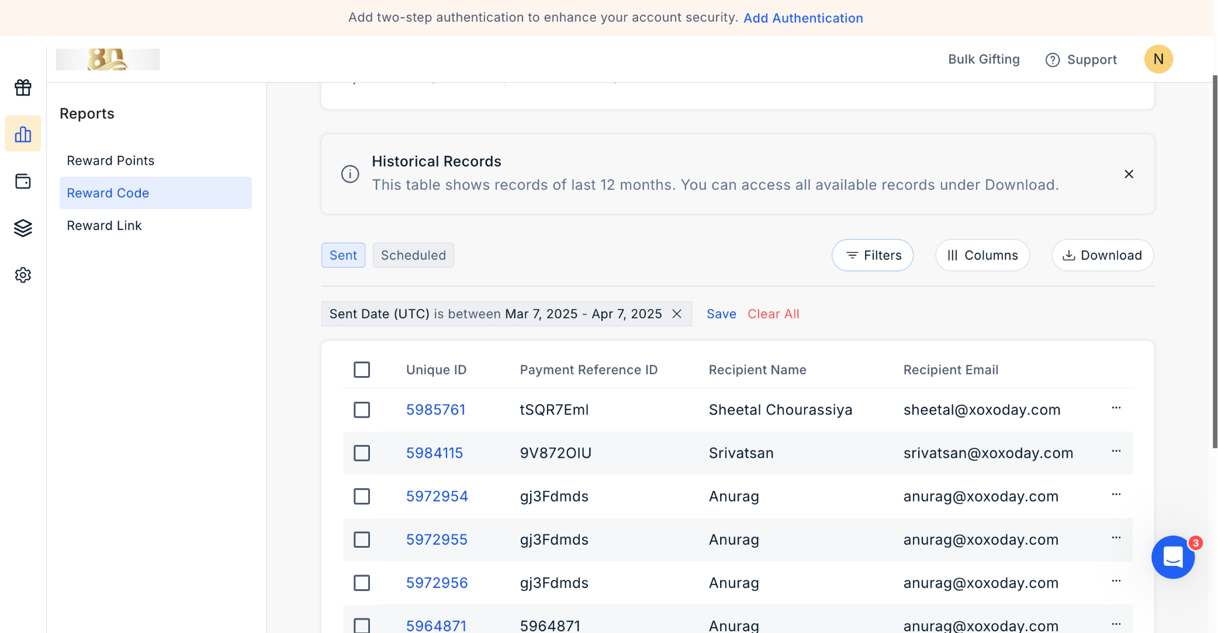Toggle the select-all header checkbox
The image size is (1218, 633).
[x=362, y=370]
